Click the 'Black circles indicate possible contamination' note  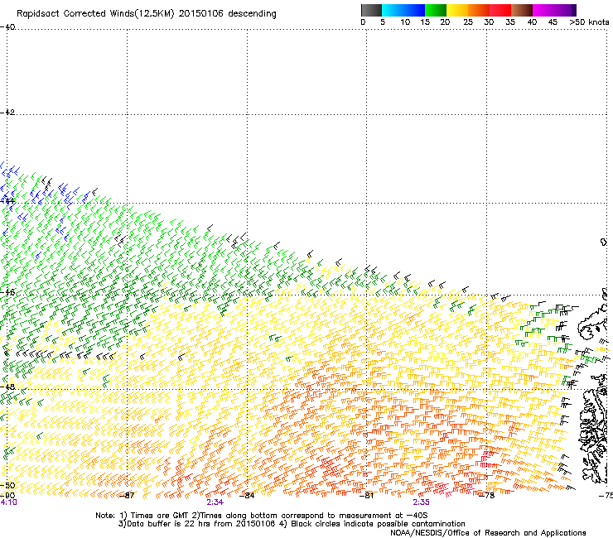pos(378,524)
